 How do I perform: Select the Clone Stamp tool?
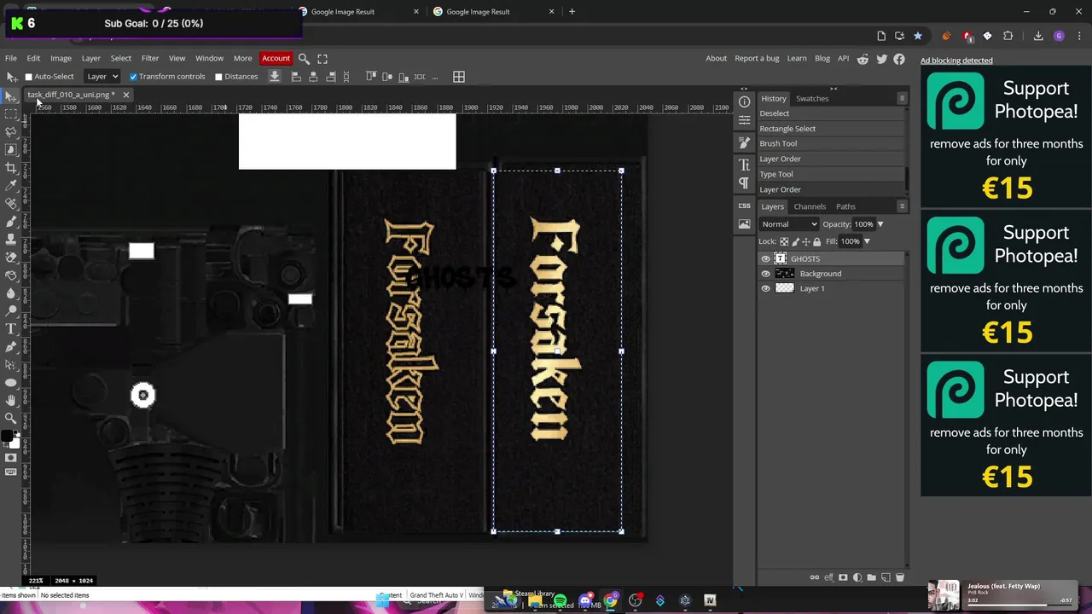point(11,240)
